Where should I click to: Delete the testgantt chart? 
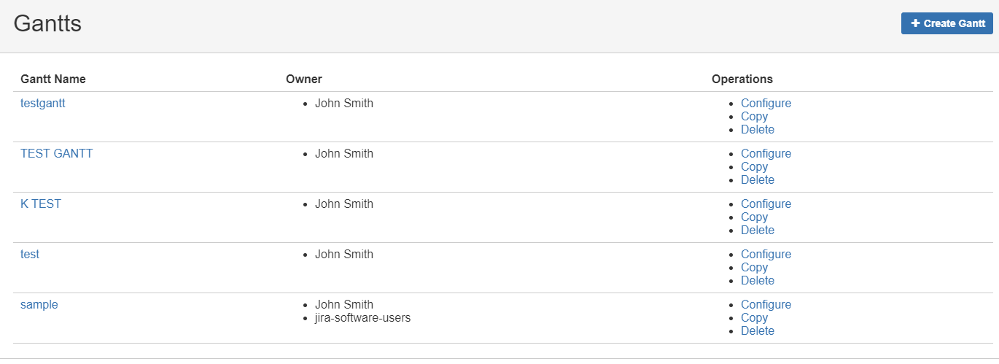pyautogui.click(x=758, y=130)
